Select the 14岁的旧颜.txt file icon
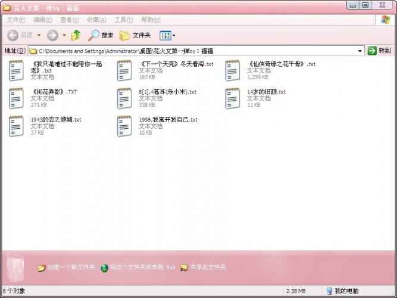Screen dimensions: 397x298 (232, 98)
